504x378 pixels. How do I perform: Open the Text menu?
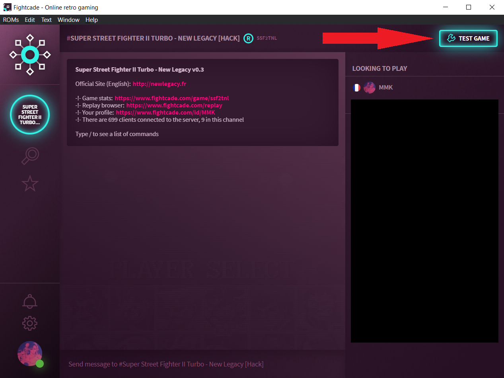tap(47, 20)
